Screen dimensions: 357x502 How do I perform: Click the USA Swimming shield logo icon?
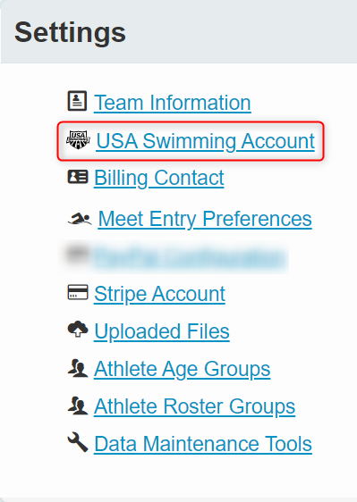78,140
